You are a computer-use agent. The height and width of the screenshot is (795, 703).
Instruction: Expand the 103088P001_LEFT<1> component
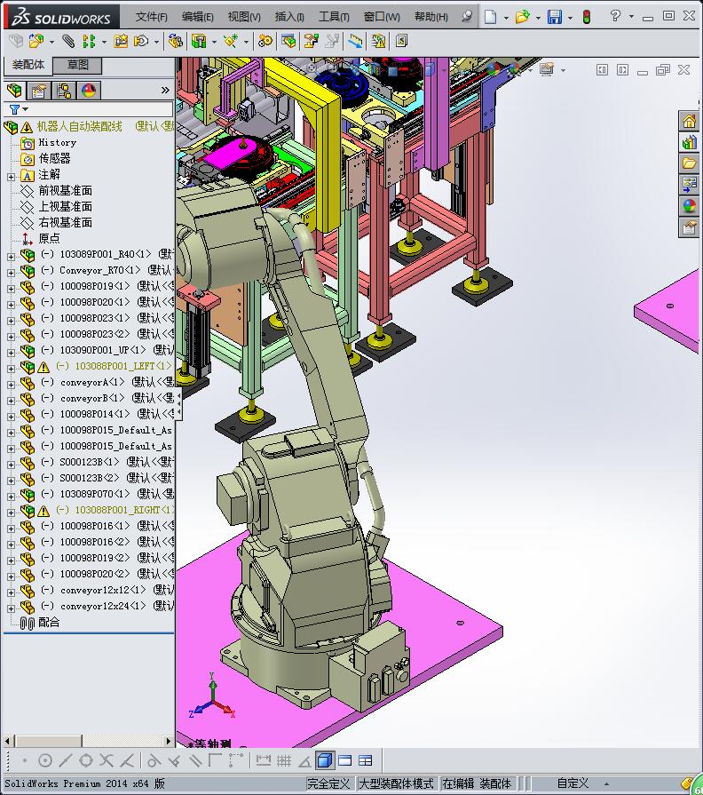[12, 369]
